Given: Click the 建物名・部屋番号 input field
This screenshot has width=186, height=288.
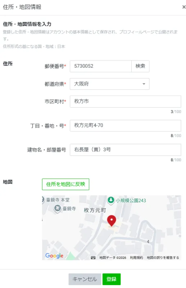Looking at the screenshot, I should point(126,150).
